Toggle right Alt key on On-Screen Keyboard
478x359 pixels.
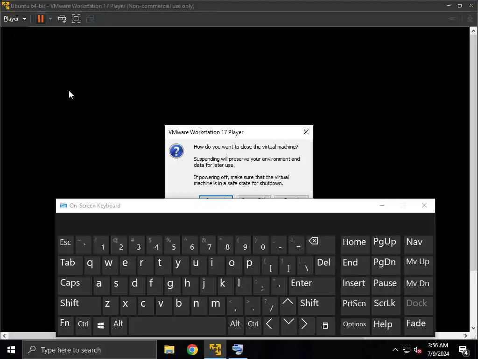[235, 326]
